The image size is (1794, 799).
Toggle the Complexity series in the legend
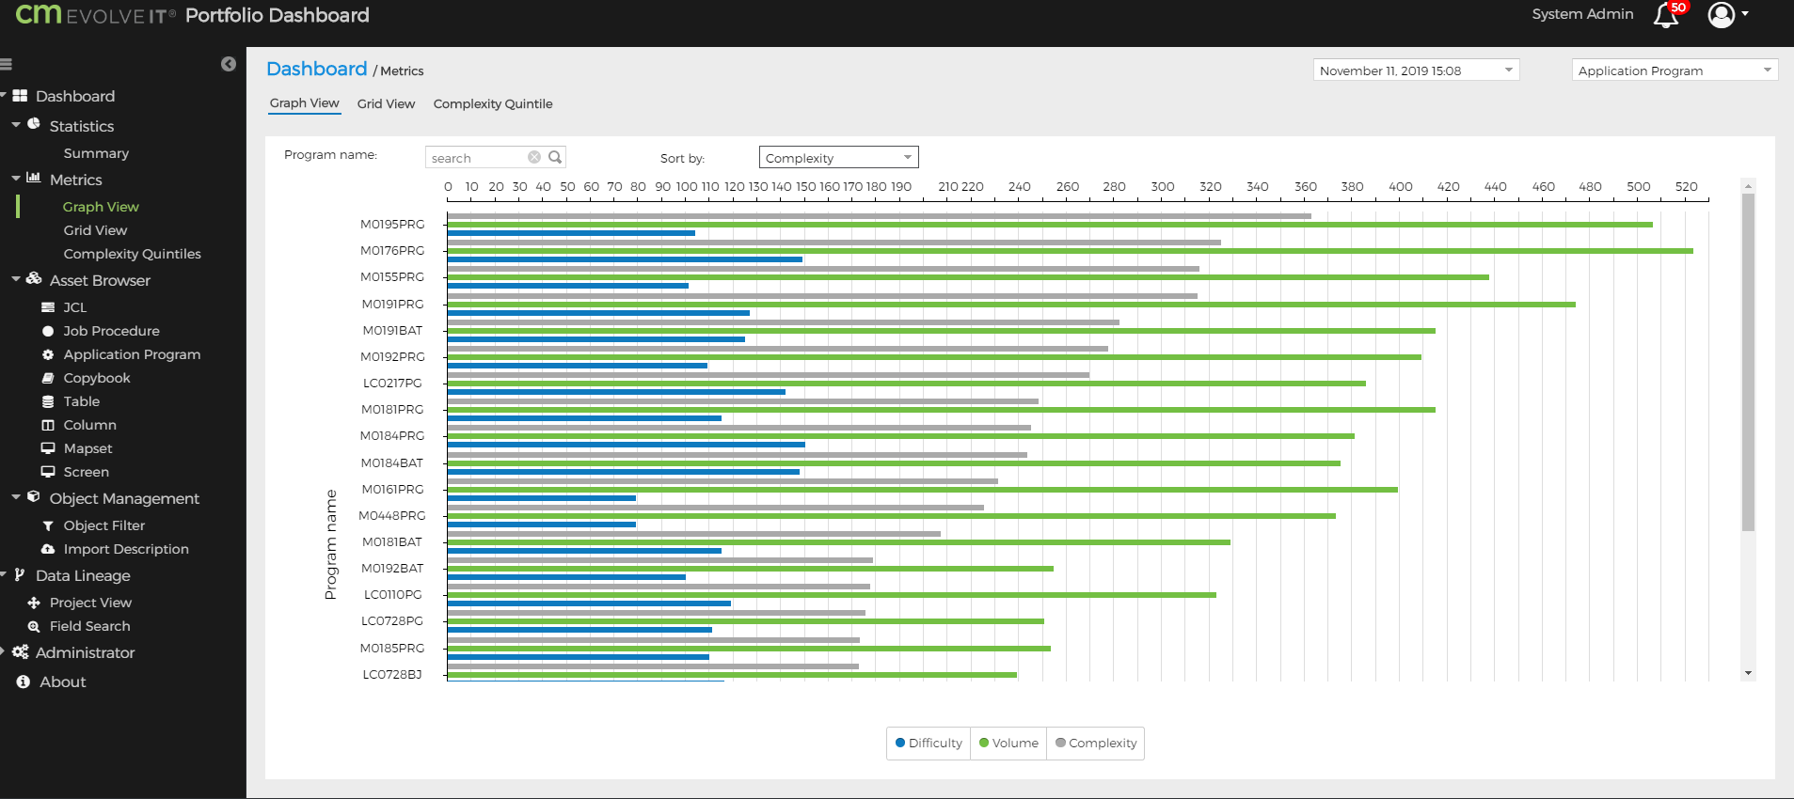(1096, 743)
